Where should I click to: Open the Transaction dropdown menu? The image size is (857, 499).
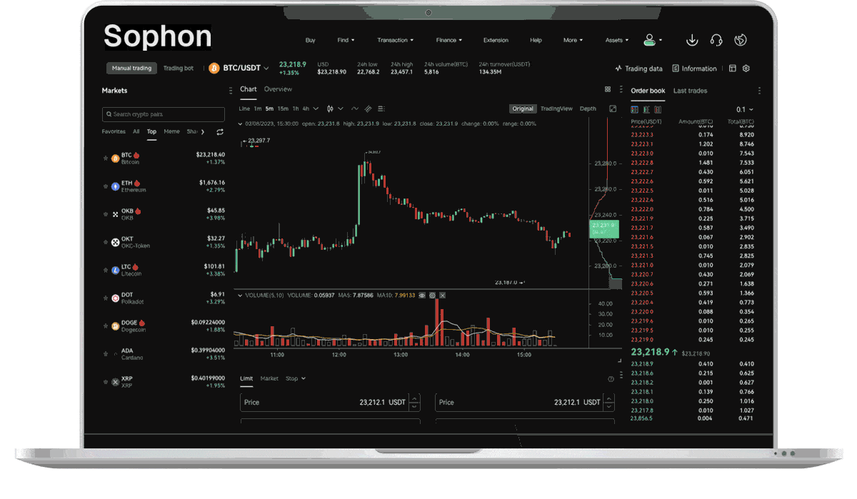tap(396, 40)
